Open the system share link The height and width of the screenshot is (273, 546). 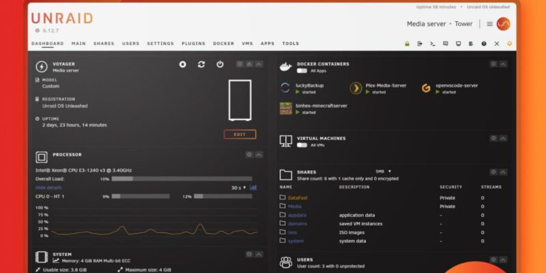296,241
